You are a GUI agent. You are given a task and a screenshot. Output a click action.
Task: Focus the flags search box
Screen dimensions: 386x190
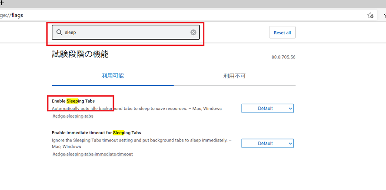(x=126, y=32)
